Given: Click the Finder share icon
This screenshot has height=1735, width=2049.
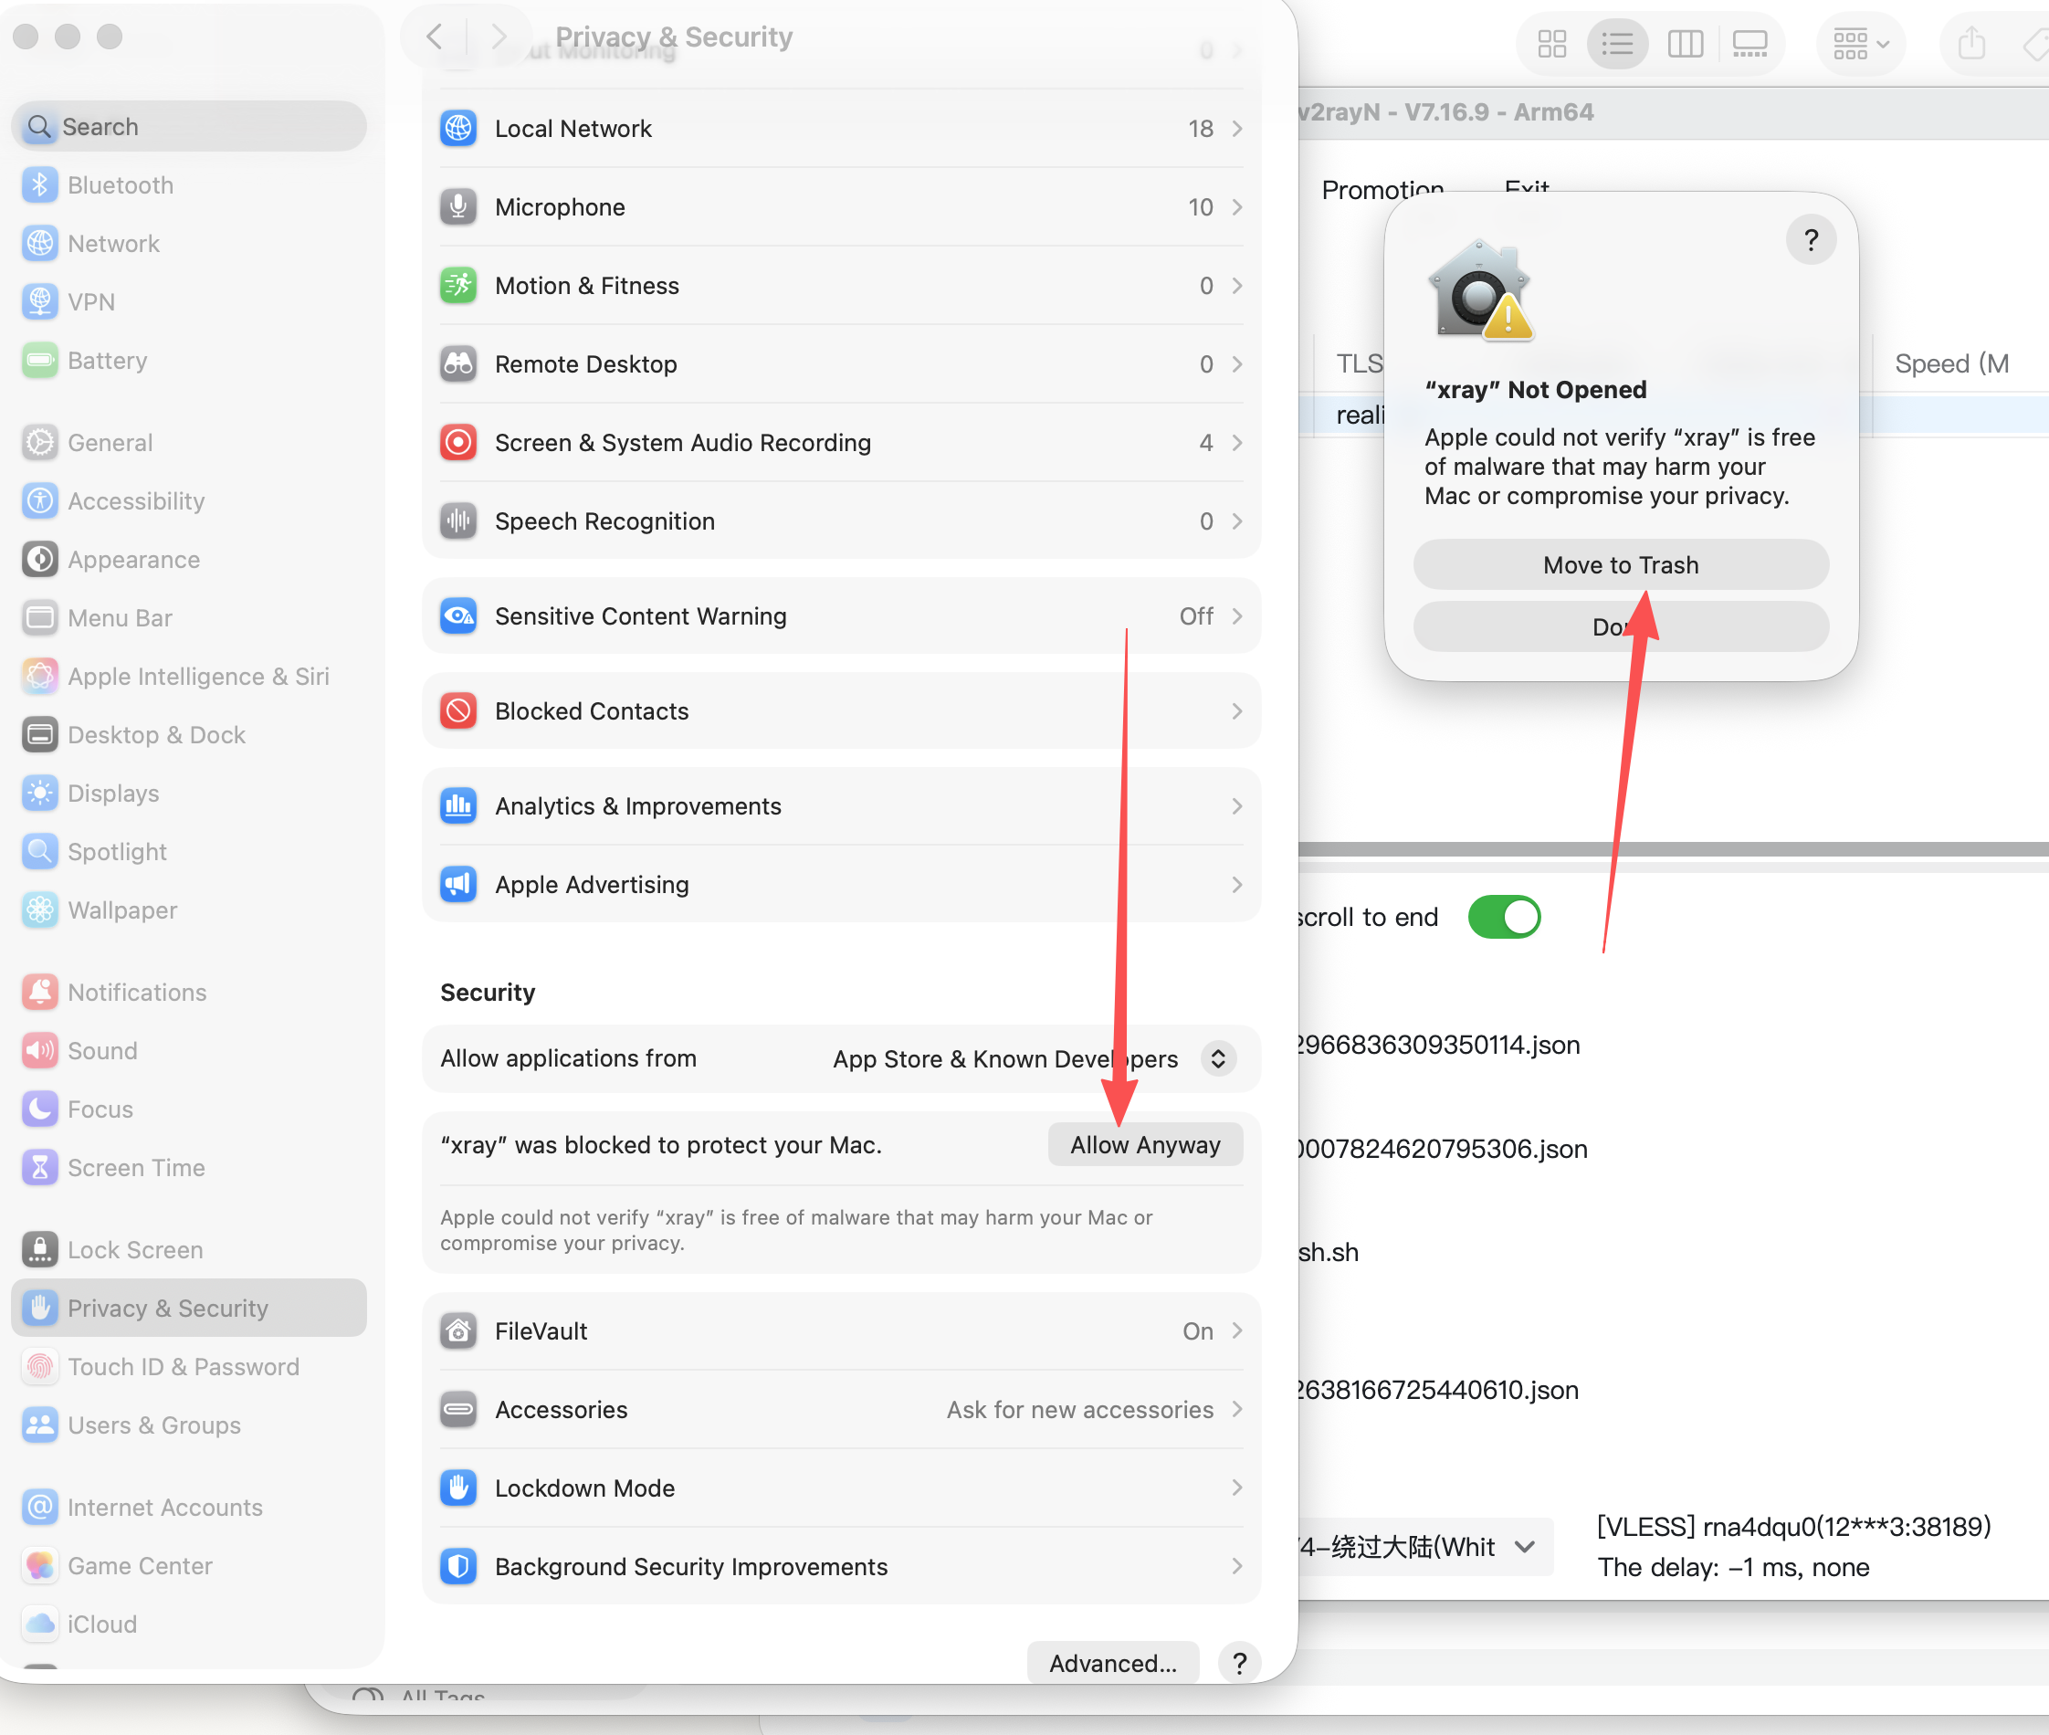Looking at the screenshot, I should click(1971, 44).
